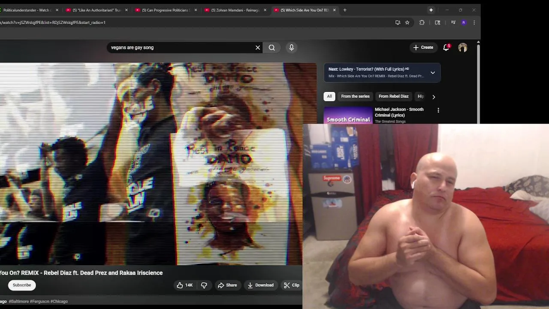The image size is (549, 309).
Task: Dislike the video
Action: tap(204, 285)
